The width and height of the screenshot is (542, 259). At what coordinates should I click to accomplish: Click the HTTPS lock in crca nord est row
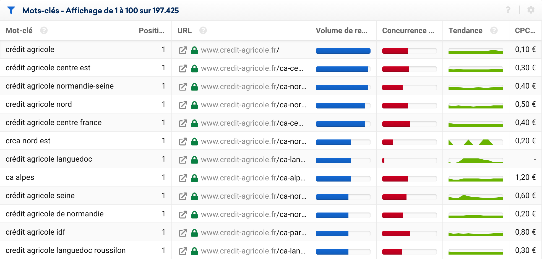(x=194, y=141)
